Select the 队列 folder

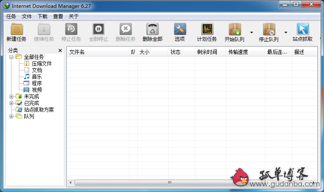[29, 116]
